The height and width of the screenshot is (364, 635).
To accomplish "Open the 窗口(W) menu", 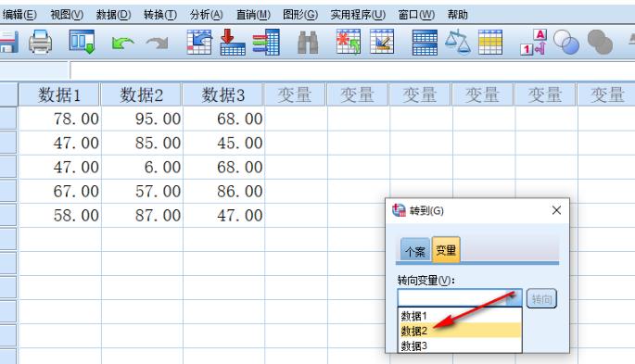I will [x=416, y=15].
